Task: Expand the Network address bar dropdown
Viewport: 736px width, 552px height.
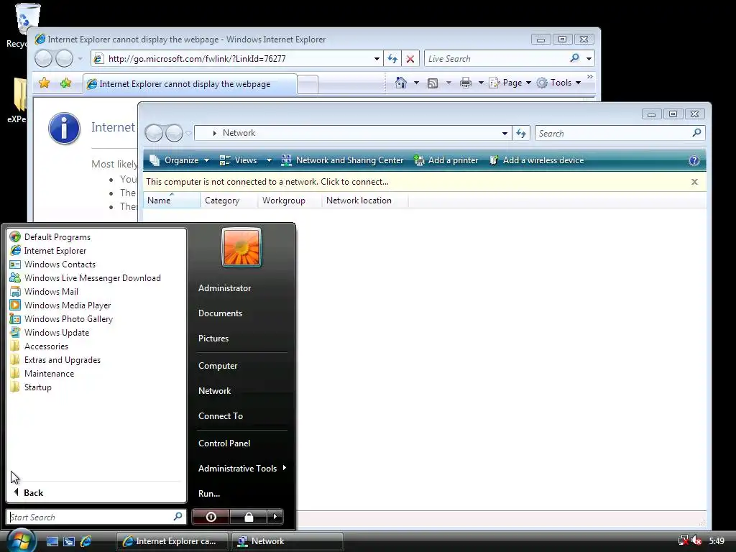Action: [505, 133]
